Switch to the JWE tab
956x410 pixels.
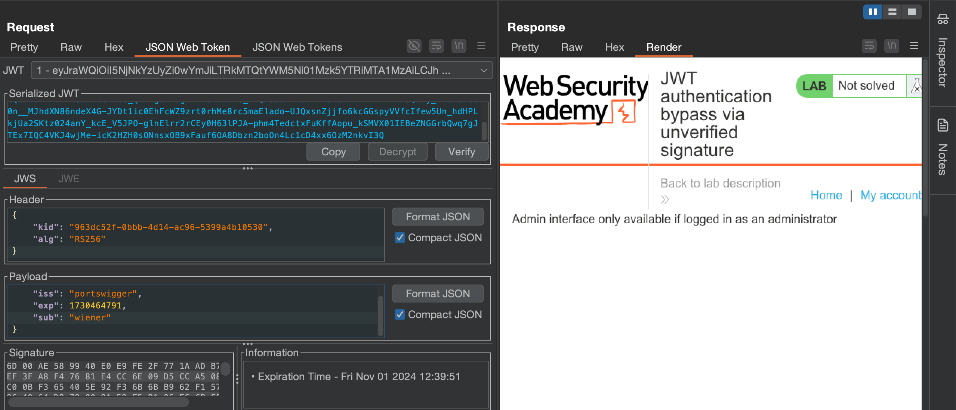(69, 178)
